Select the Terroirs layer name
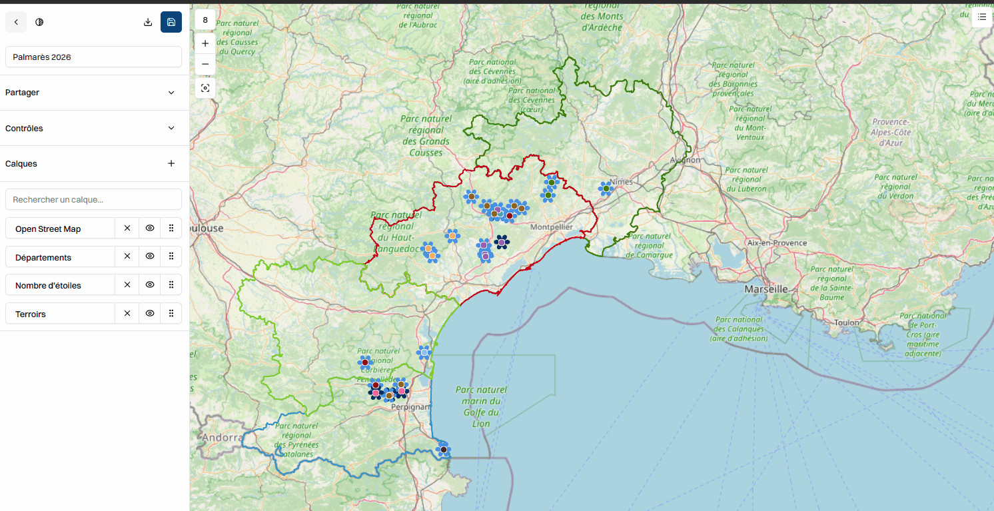 [x=60, y=314]
